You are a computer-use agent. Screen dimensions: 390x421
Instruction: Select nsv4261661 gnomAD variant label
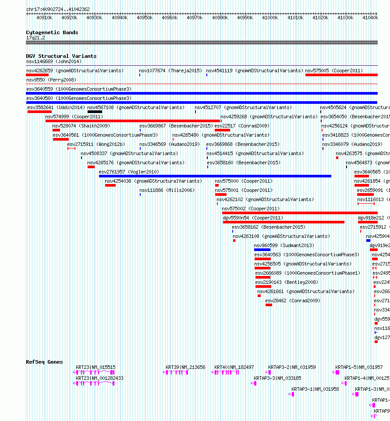[x=306, y=292]
